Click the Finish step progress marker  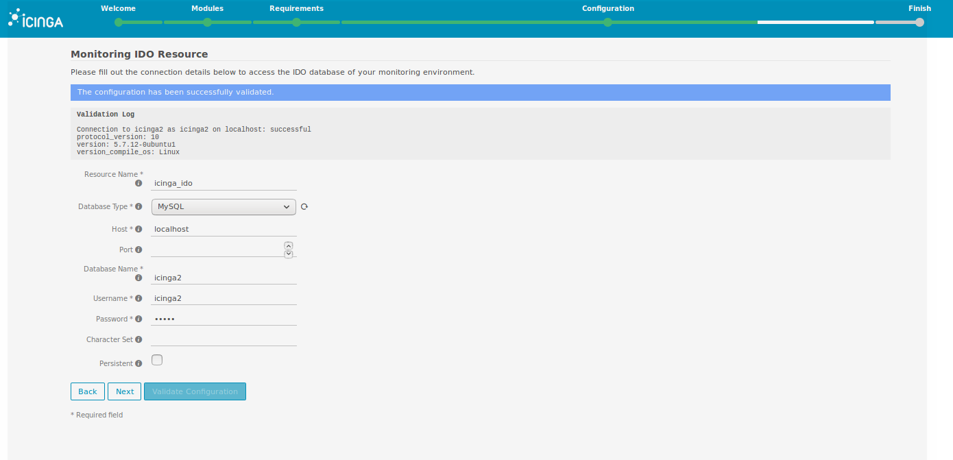pyautogui.click(x=919, y=22)
